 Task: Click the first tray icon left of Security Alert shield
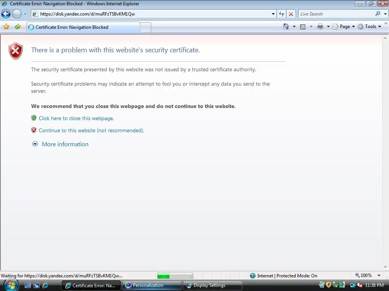(x=321, y=285)
